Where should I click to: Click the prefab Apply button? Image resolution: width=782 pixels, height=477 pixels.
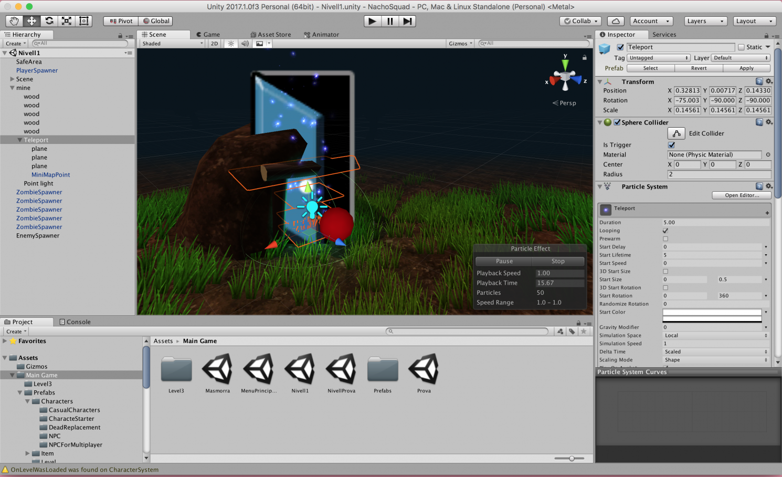[x=746, y=68]
